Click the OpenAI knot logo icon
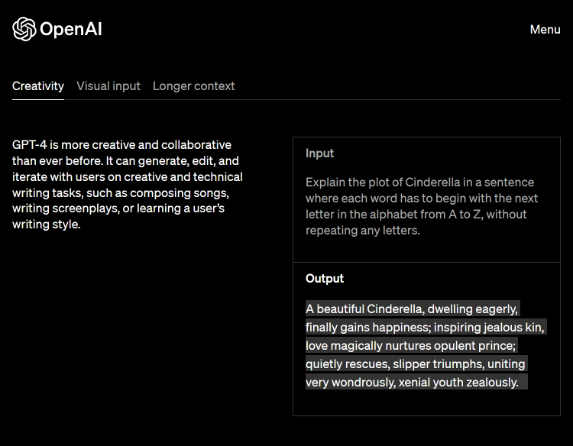The width and height of the screenshot is (573, 446). click(24, 29)
